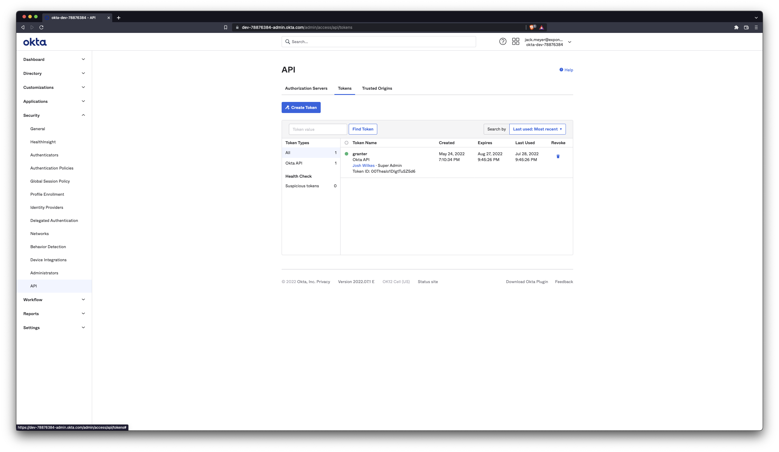Open the Status site link
Screen dimensions: 779x452
[427, 282]
